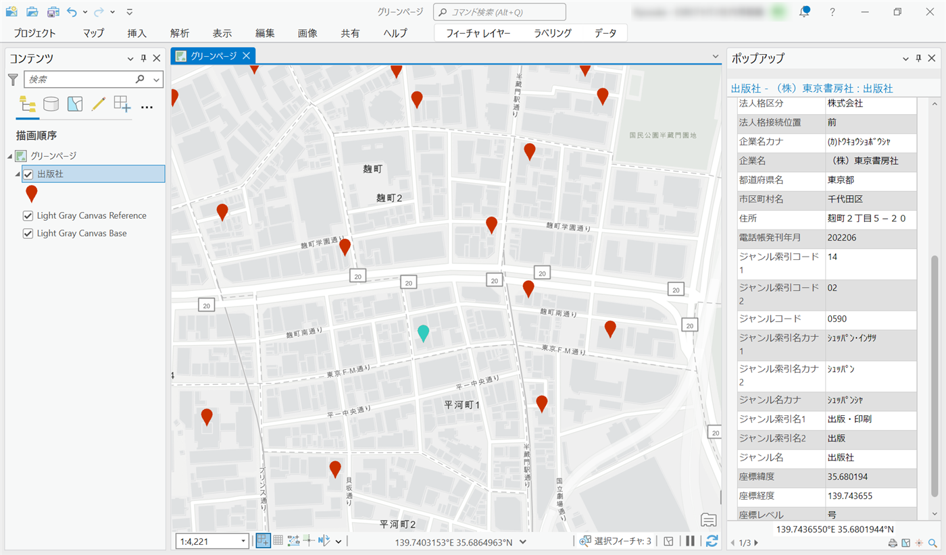This screenshot has width=946, height=555.
Task: Open the 解析 ribbon tab
Action: (x=180, y=33)
